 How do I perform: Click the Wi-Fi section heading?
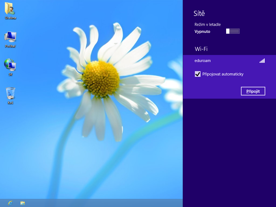tap(201, 49)
